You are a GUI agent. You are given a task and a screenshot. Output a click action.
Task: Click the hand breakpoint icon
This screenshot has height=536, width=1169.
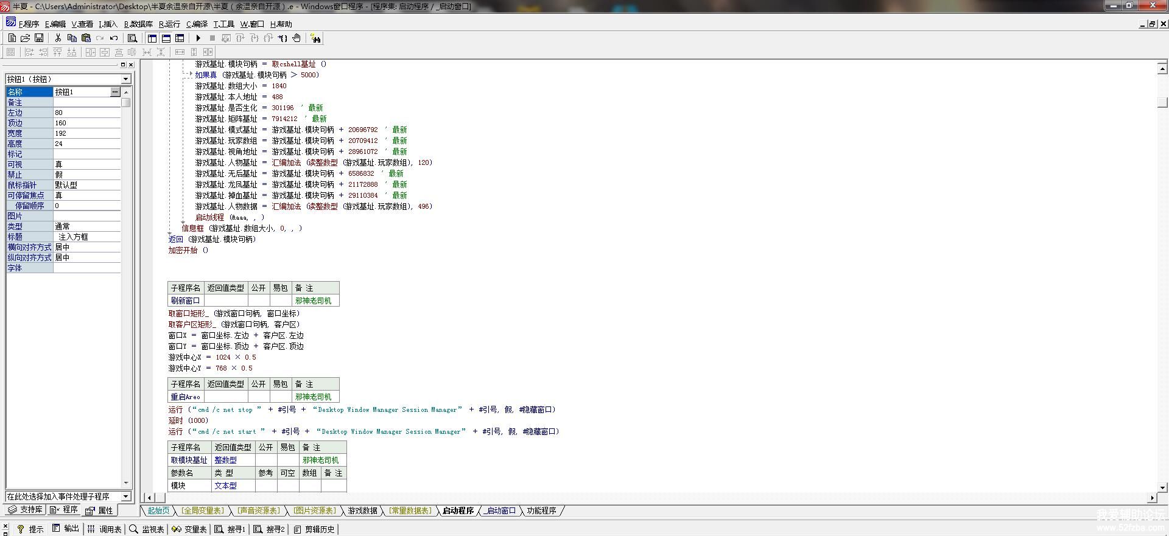[x=297, y=38]
